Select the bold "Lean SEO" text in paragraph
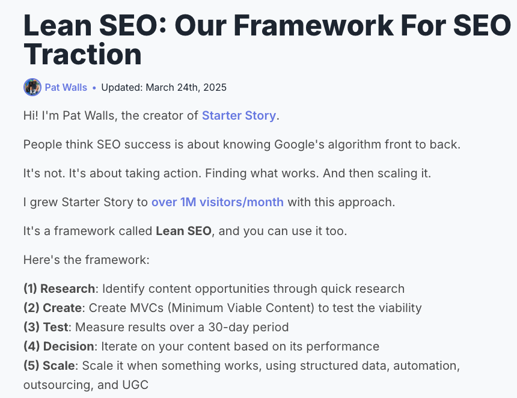Image resolution: width=517 pixels, height=398 pixels. click(183, 231)
